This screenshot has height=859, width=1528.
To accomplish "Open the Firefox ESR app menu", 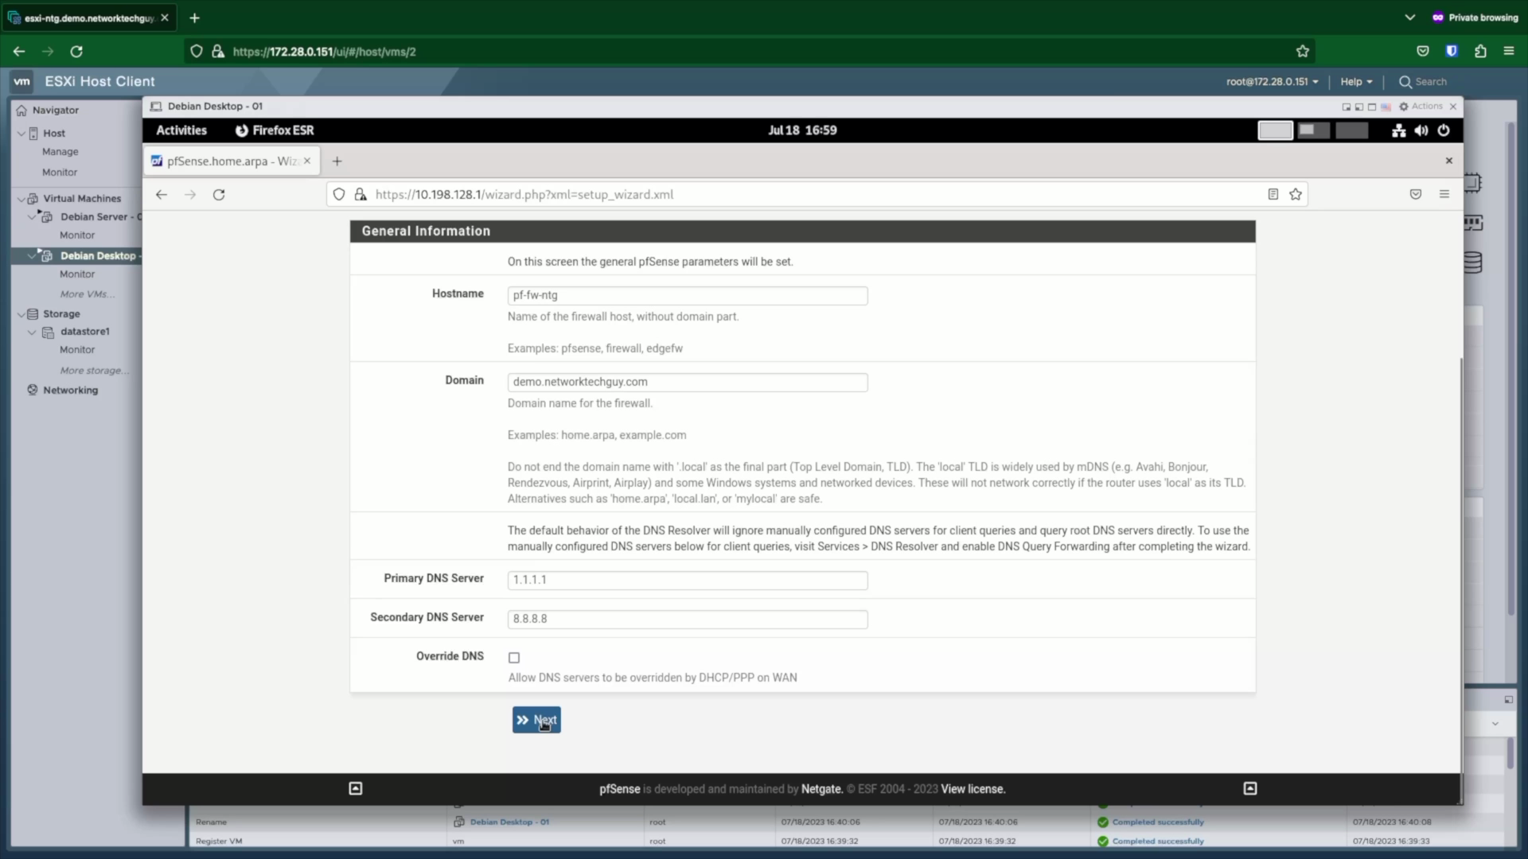I will [275, 130].
